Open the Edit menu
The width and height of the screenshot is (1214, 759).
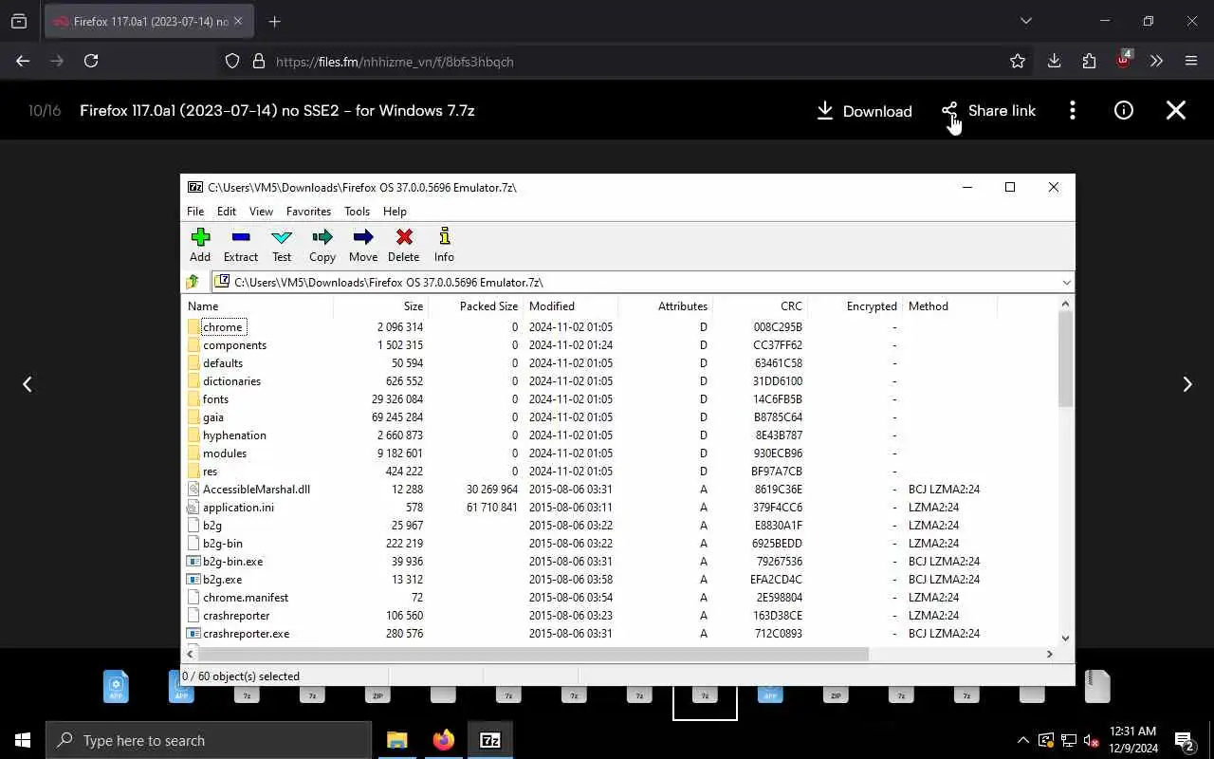227,212
